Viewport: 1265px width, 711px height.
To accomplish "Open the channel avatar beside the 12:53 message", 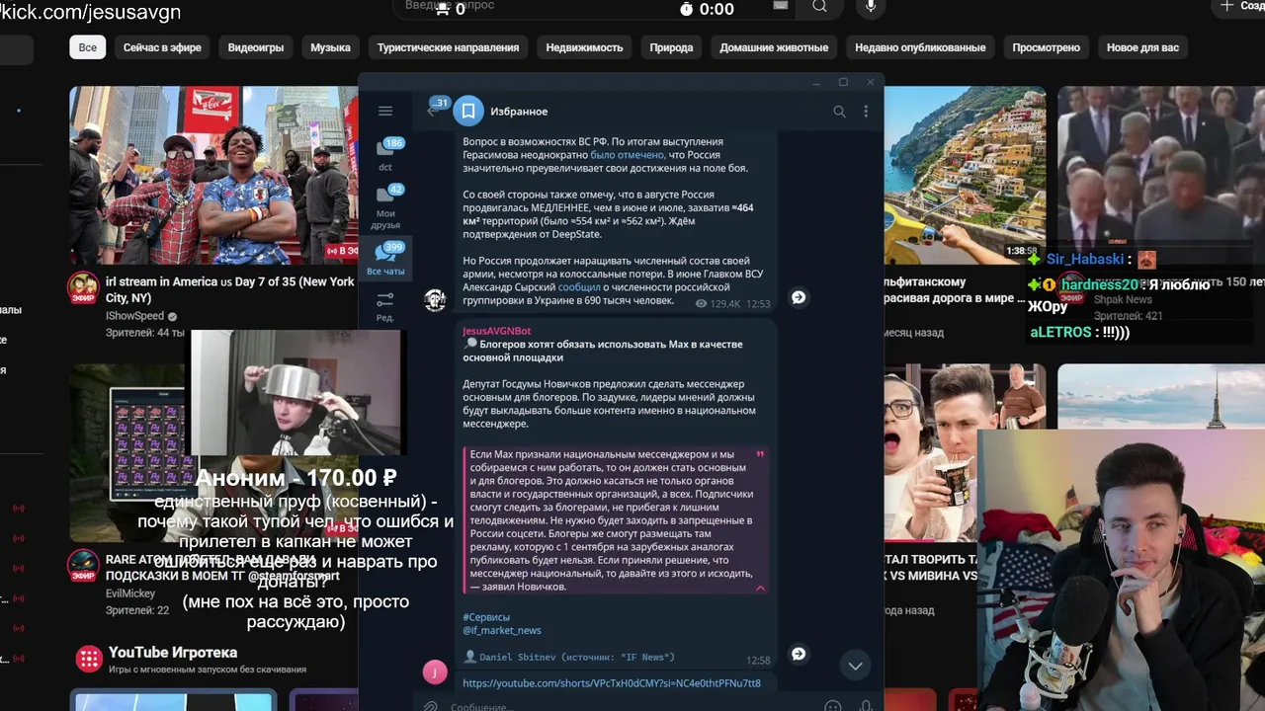I will click(x=435, y=299).
